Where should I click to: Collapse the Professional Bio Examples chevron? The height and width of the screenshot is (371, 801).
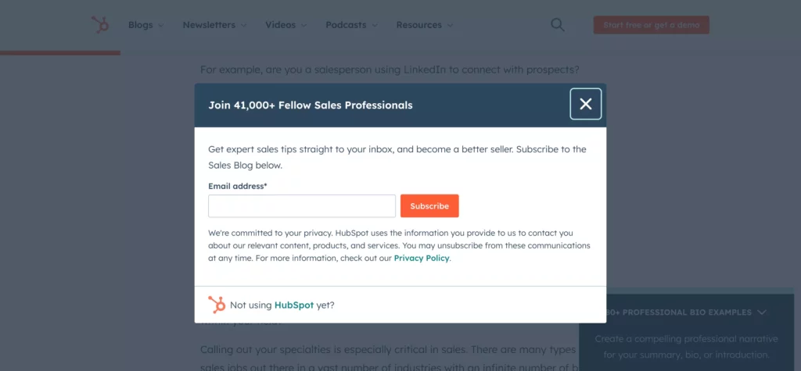point(762,312)
